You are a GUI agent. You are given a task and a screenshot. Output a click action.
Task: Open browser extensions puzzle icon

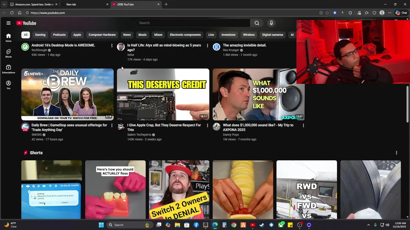pyautogui.click(x=350, y=13)
